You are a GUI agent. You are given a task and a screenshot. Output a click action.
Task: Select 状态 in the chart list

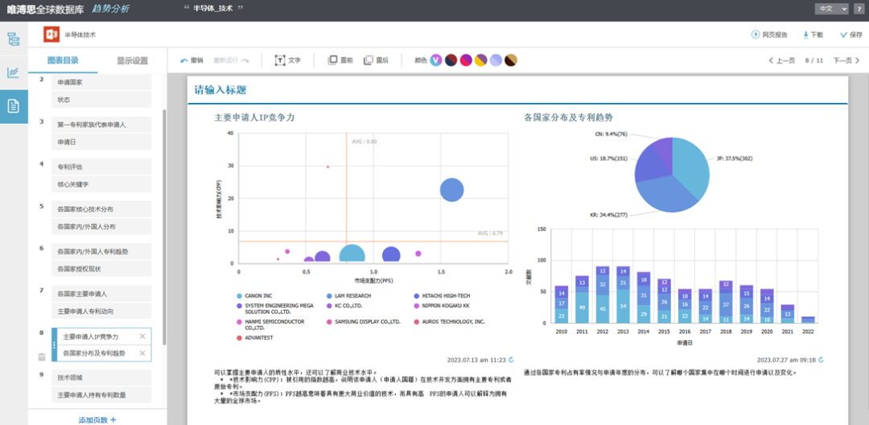(101, 100)
